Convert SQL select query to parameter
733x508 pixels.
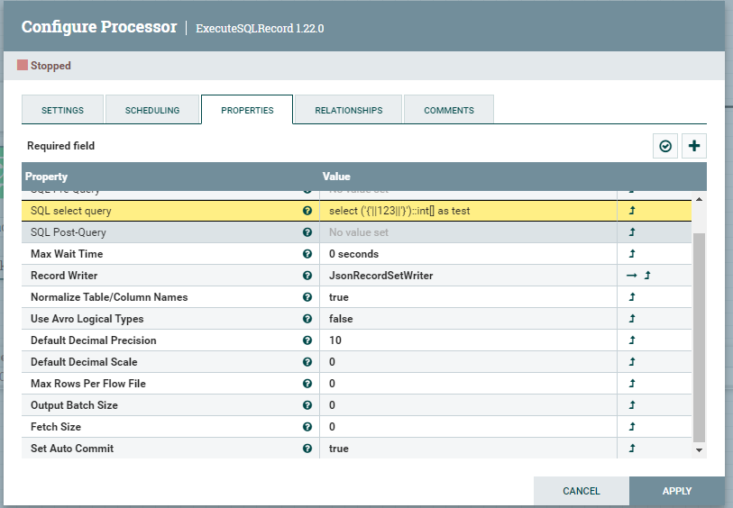(x=632, y=211)
